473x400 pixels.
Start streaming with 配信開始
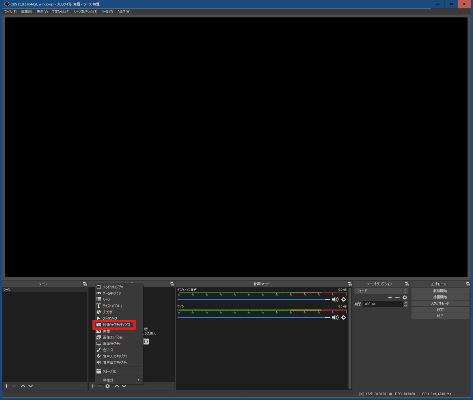tap(440, 291)
